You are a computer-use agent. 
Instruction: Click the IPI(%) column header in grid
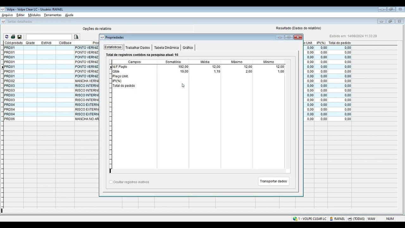pos(321,43)
